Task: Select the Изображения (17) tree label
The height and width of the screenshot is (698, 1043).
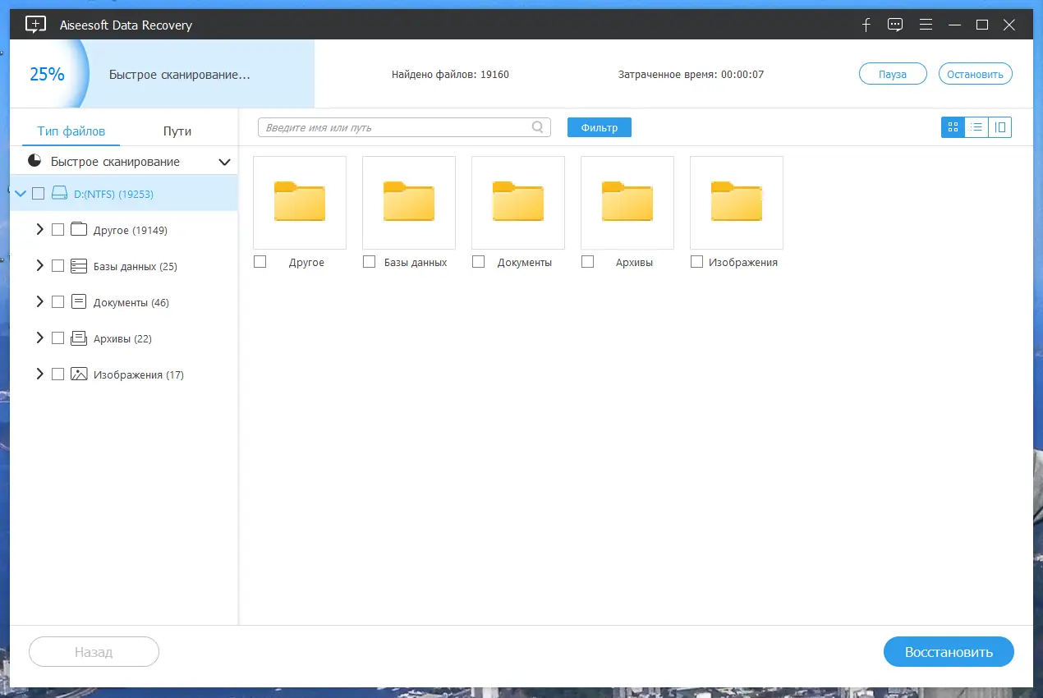Action: [x=139, y=375]
